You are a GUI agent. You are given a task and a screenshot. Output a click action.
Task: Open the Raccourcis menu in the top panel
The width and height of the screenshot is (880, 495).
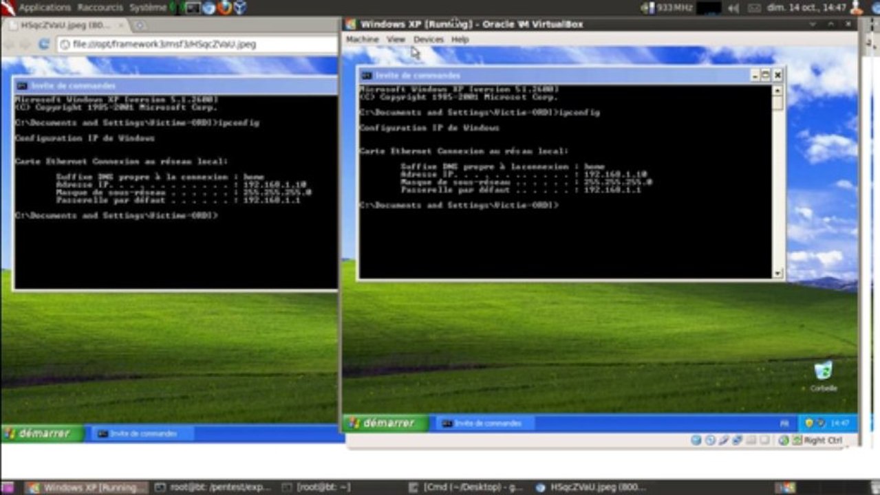tap(100, 8)
